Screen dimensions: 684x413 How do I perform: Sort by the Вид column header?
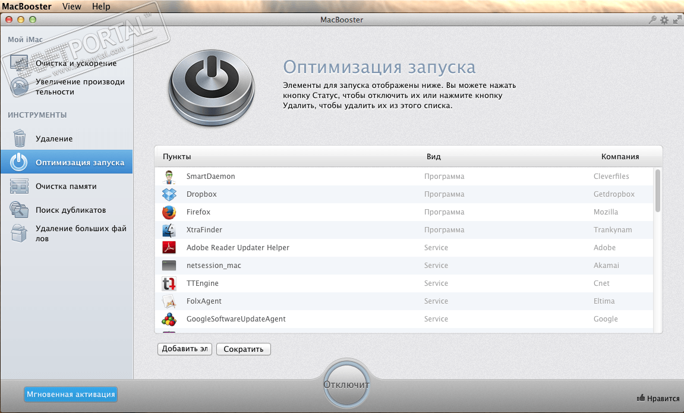pos(434,156)
